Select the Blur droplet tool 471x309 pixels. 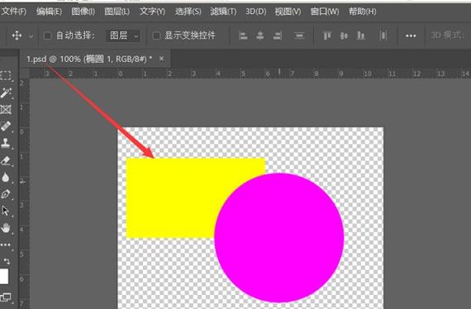click(x=6, y=178)
